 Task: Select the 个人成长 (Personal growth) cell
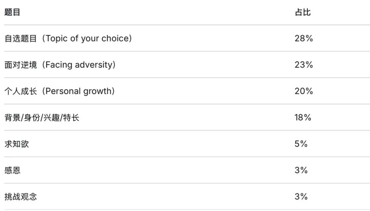click(x=60, y=91)
